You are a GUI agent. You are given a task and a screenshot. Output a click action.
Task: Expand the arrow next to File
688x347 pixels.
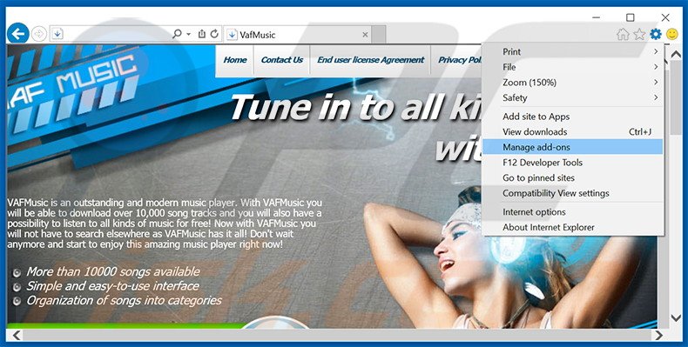point(656,67)
